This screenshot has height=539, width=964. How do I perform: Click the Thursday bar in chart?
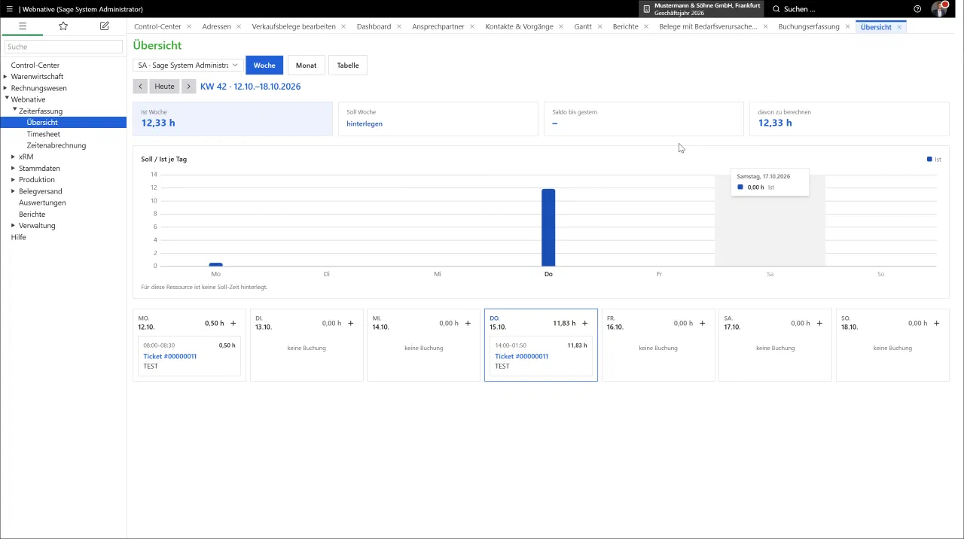(x=548, y=227)
